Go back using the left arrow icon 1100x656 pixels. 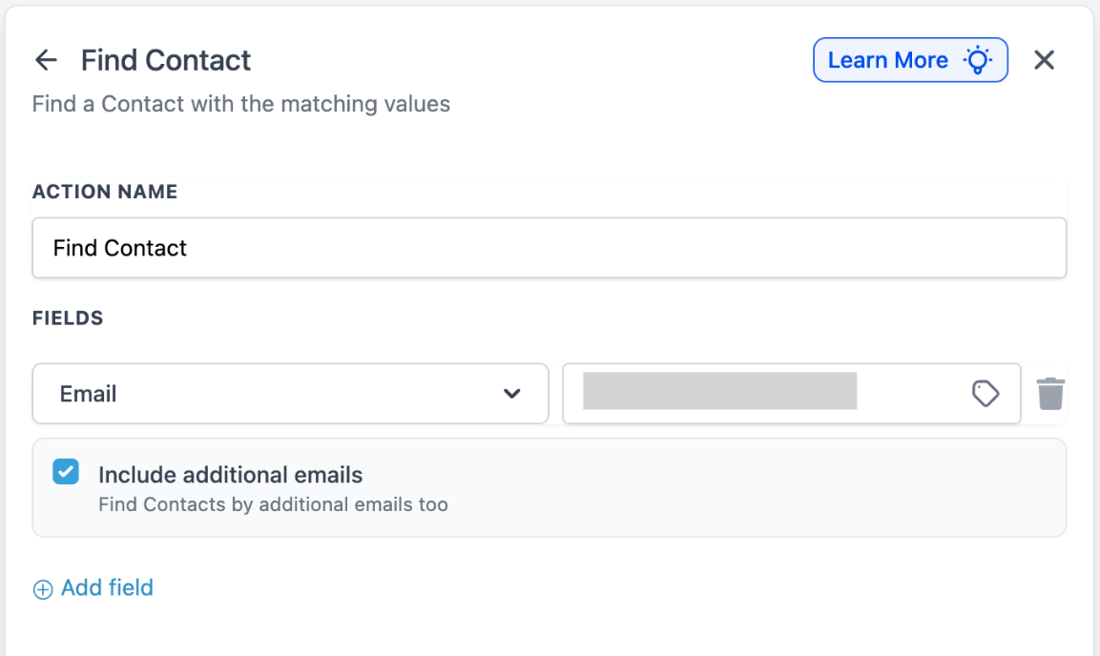[x=46, y=60]
